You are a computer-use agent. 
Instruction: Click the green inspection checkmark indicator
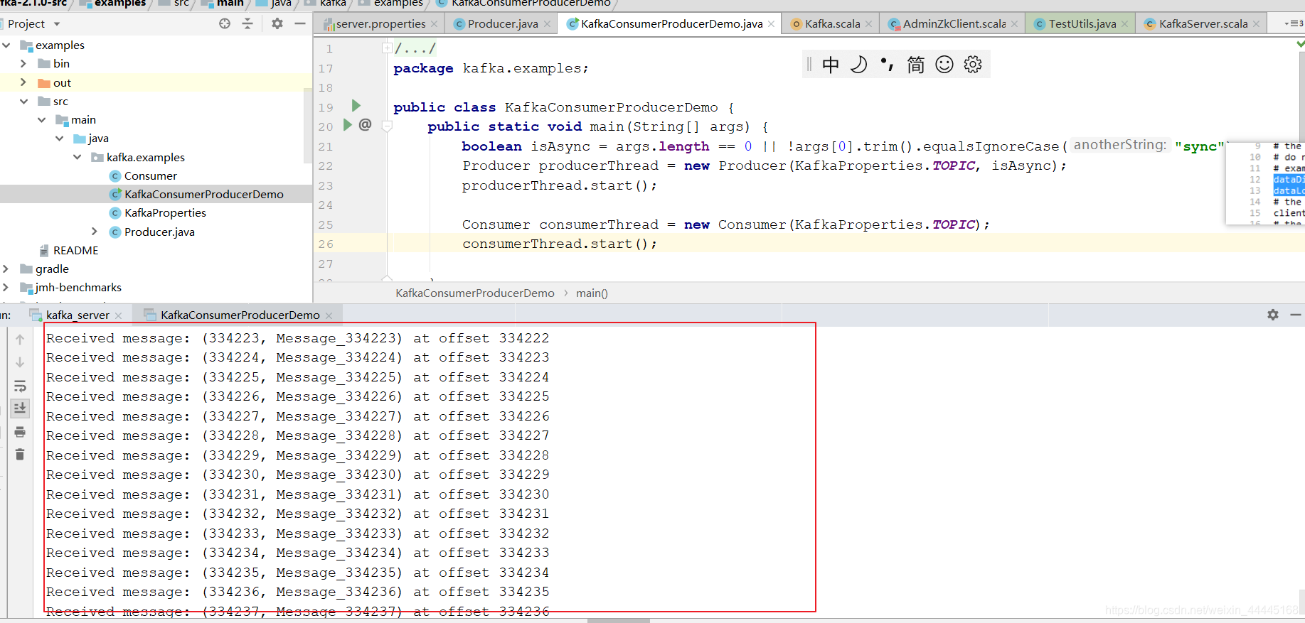click(x=1300, y=44)
